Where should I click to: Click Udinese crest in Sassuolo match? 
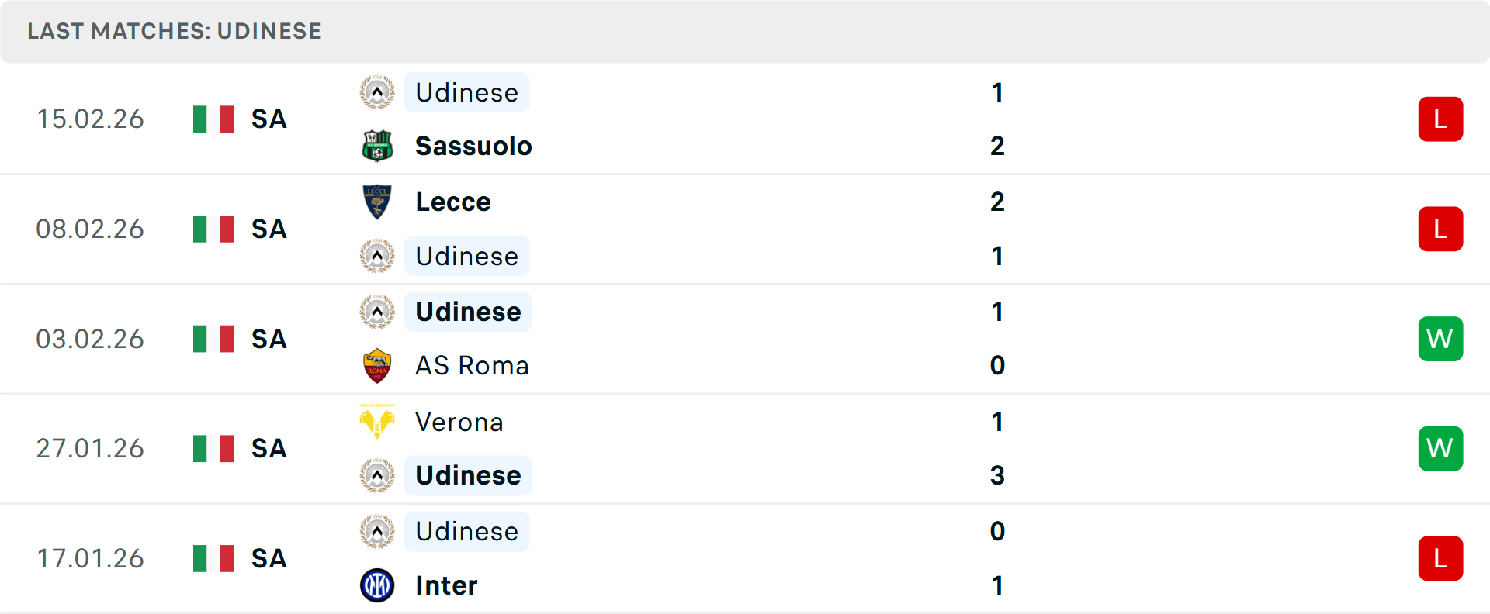point(377,92)
